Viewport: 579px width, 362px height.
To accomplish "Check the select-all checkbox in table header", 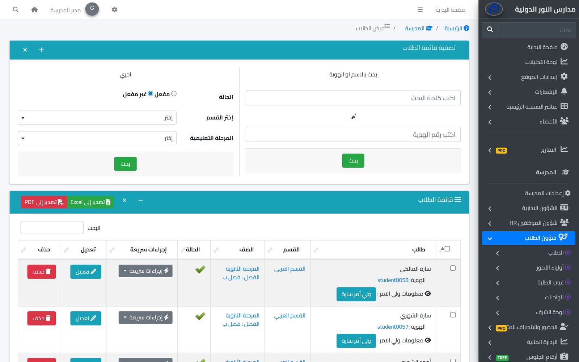I will click(447, 249).
